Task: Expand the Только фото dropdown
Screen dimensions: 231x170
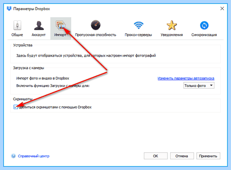Action: point(199,85)
